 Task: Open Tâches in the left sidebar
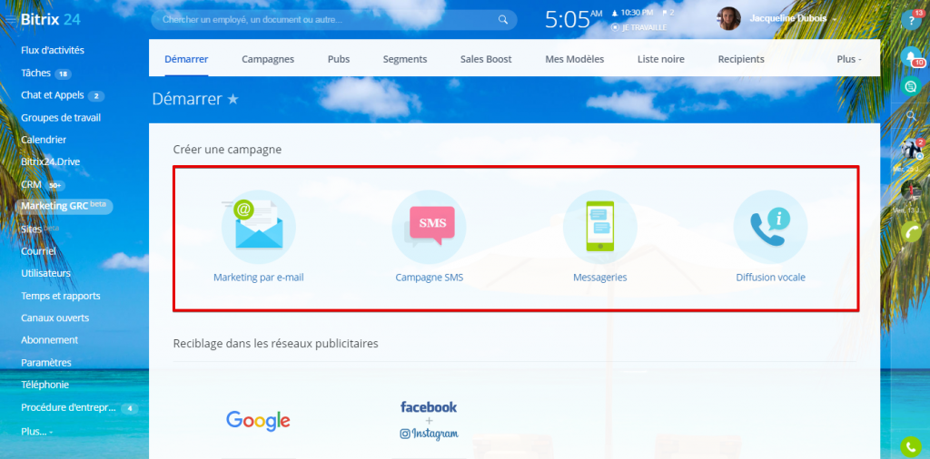[x=35, y=73]
